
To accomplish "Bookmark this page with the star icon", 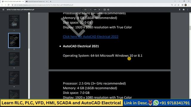I will tap(178, 5).
